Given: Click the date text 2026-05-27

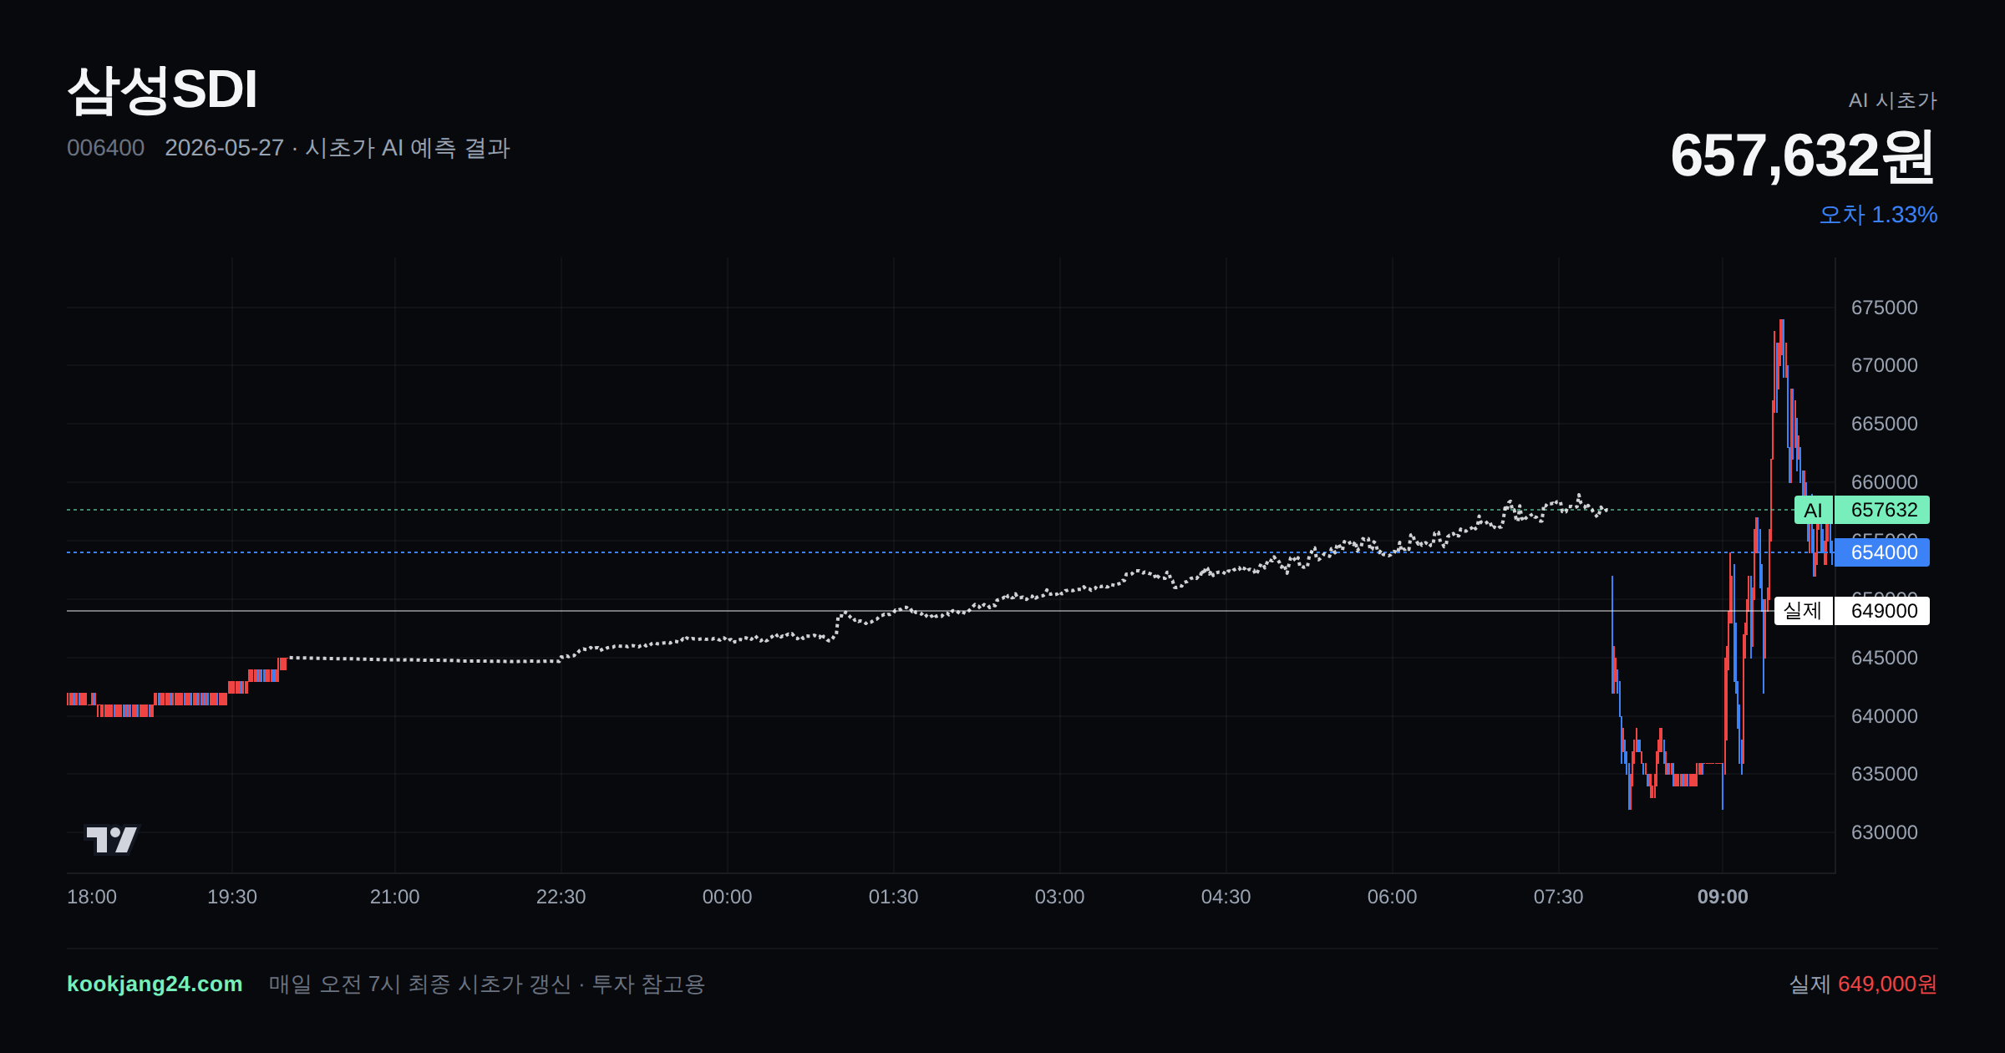Looking at the screenshot, I should (x=224, y=148).
